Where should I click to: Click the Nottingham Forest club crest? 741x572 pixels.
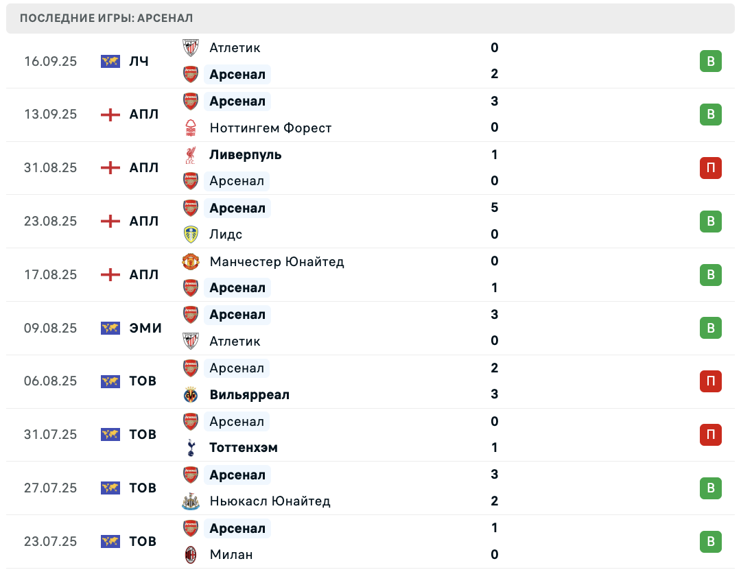click(191, 128)
